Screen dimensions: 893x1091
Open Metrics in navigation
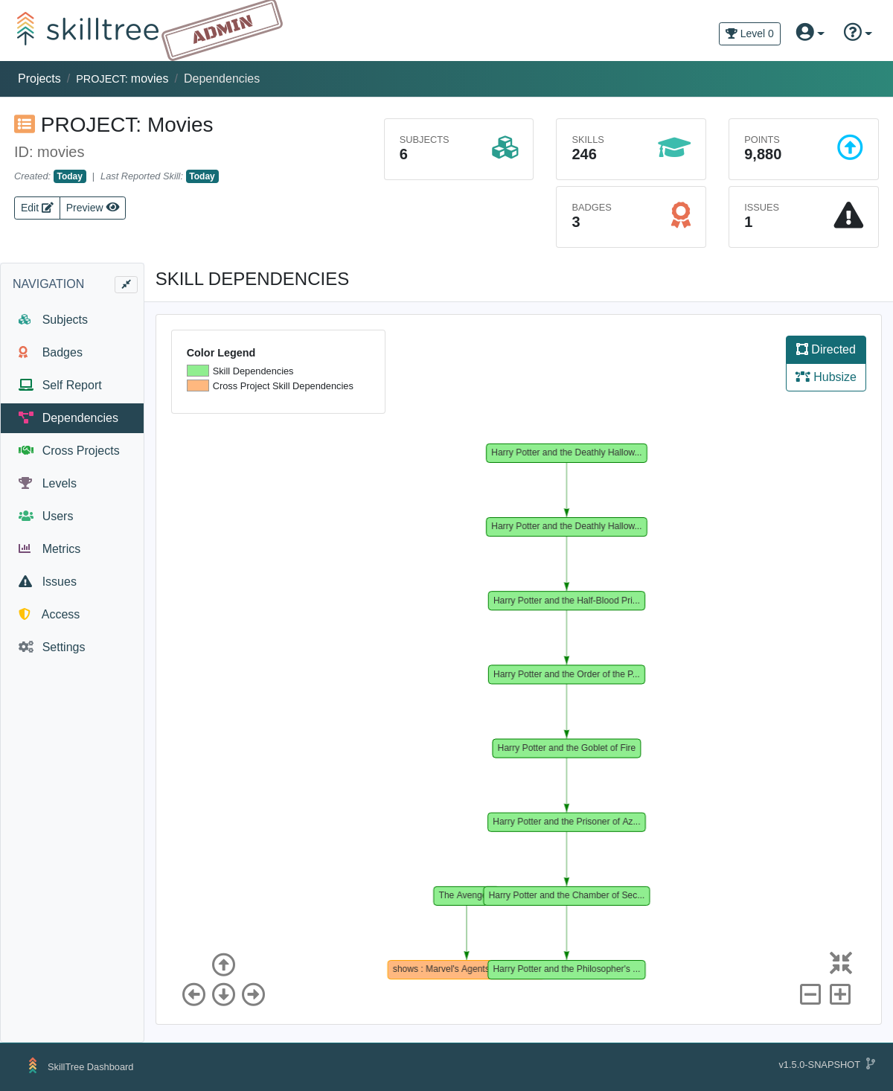click(x=72, y=549)
